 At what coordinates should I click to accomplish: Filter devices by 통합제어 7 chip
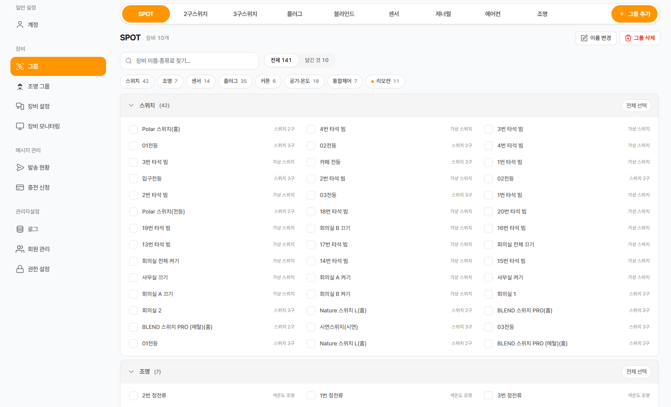coord(345,81)
